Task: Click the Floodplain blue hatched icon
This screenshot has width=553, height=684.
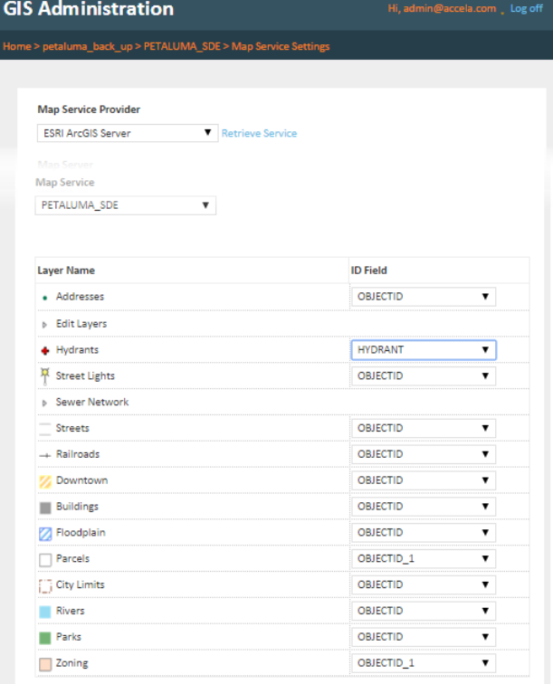Action: (45, 533)
